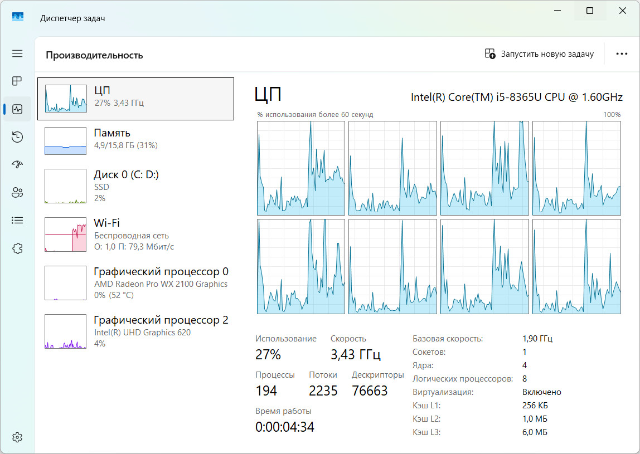Click the new task icon next to Запустить новую задачу
Screen dimensions: 640x454
coord(490,53)
